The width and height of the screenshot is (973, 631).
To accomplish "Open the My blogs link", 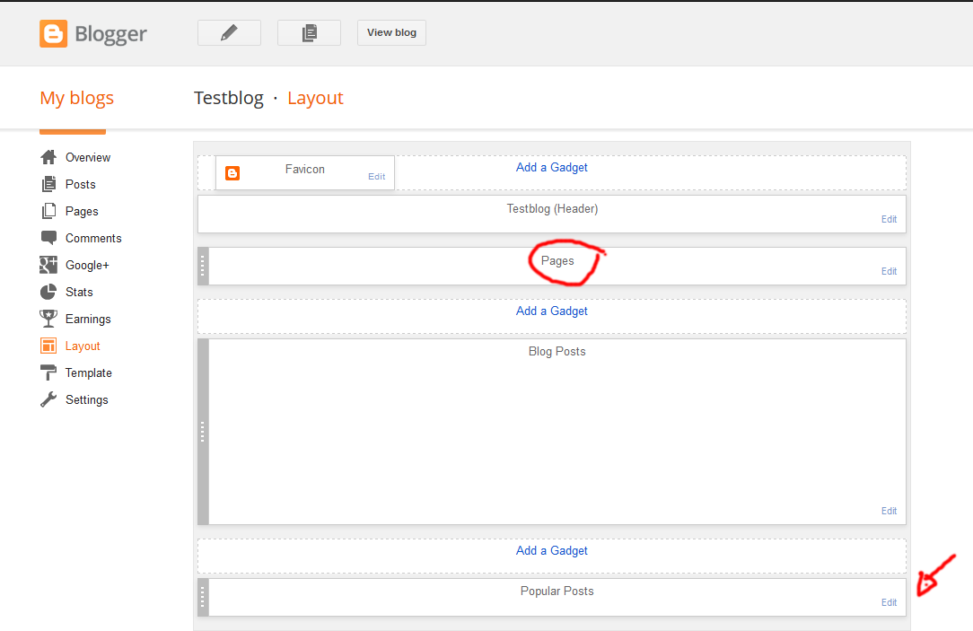I will click(77, 98).
